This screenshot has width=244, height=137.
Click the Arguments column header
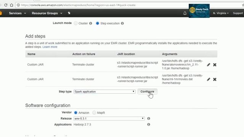(170, 54)
